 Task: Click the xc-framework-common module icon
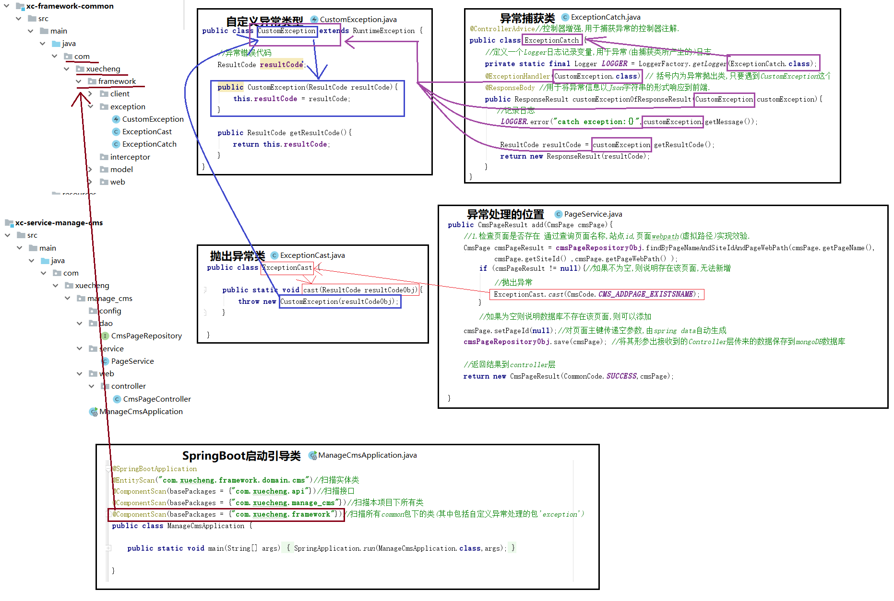click(x=20, y=6)
